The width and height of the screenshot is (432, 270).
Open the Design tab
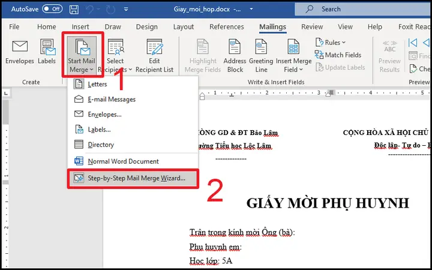point(147,27)
